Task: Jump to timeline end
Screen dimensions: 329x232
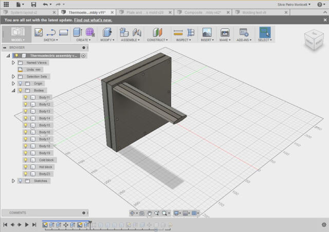Action: coord(34,225)
